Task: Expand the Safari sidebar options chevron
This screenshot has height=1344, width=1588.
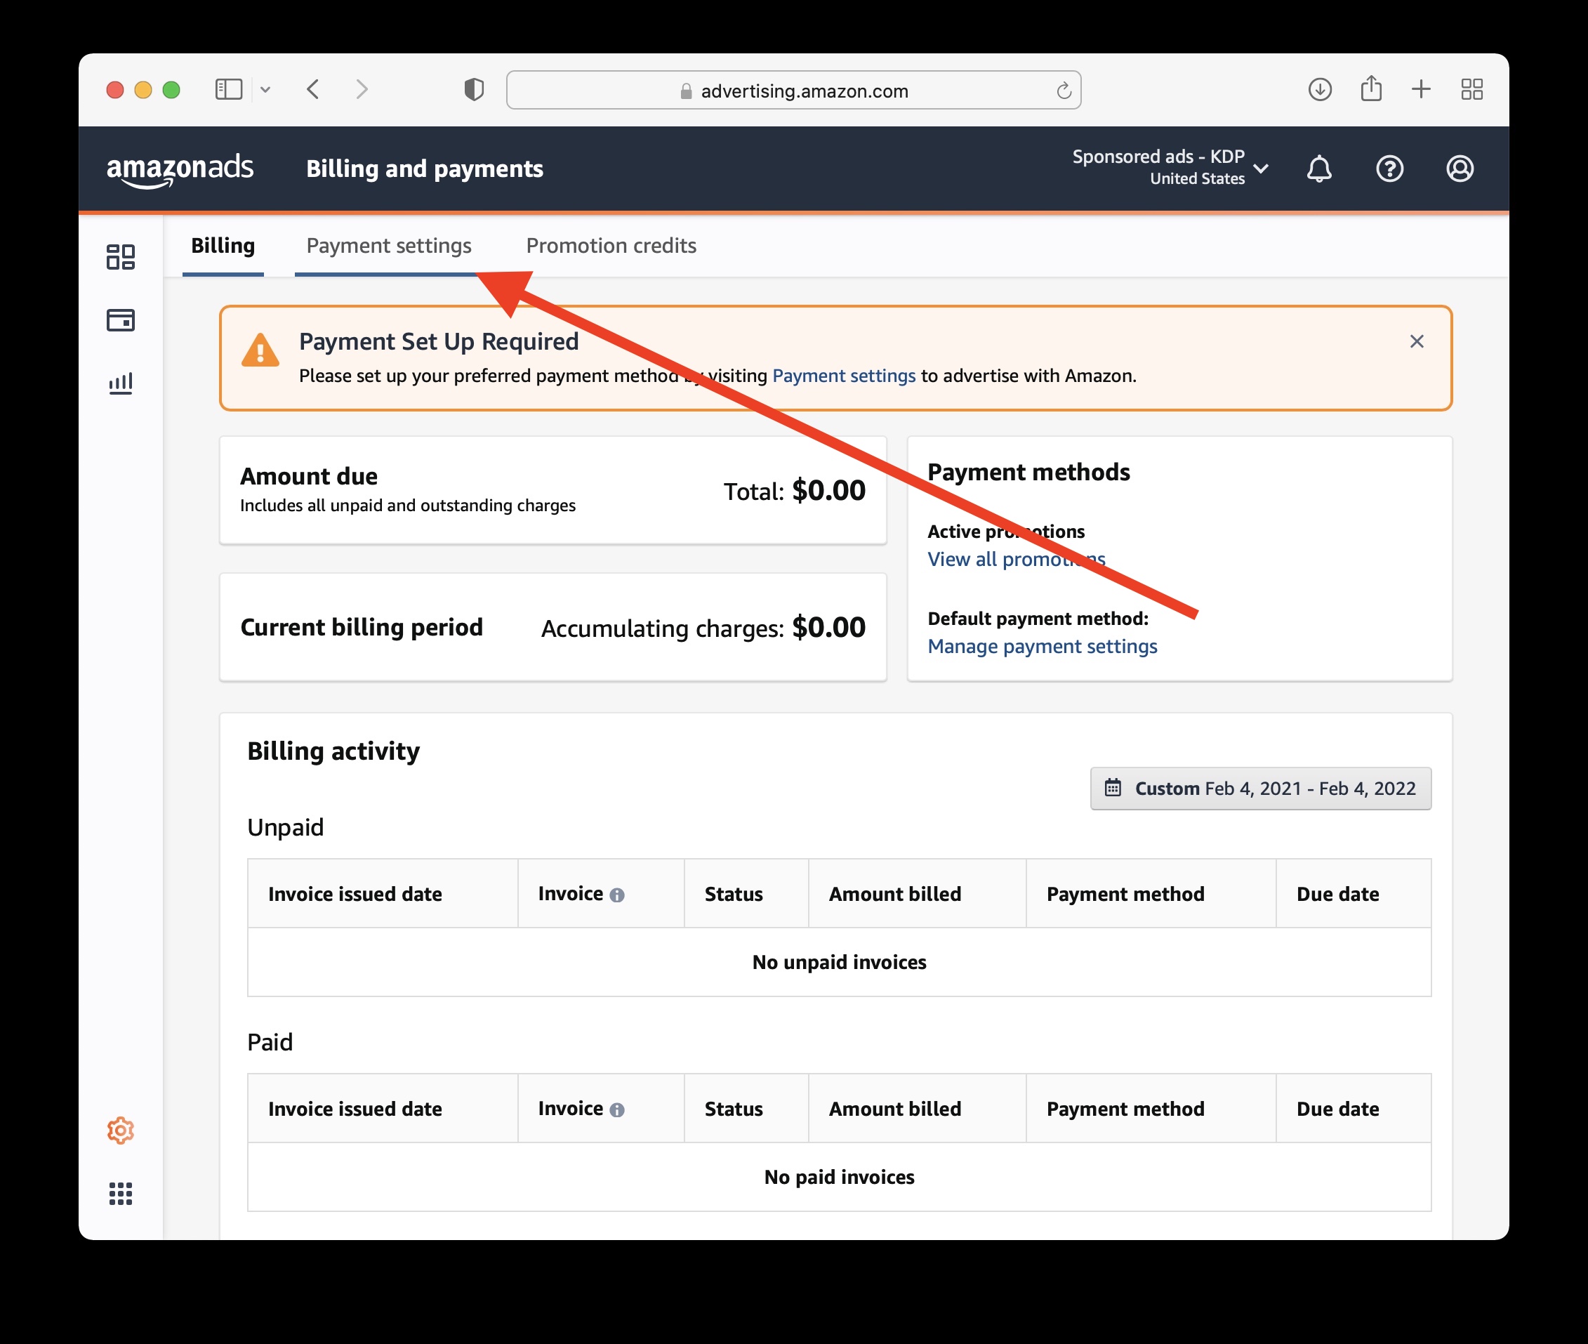Action: [265, 90]
